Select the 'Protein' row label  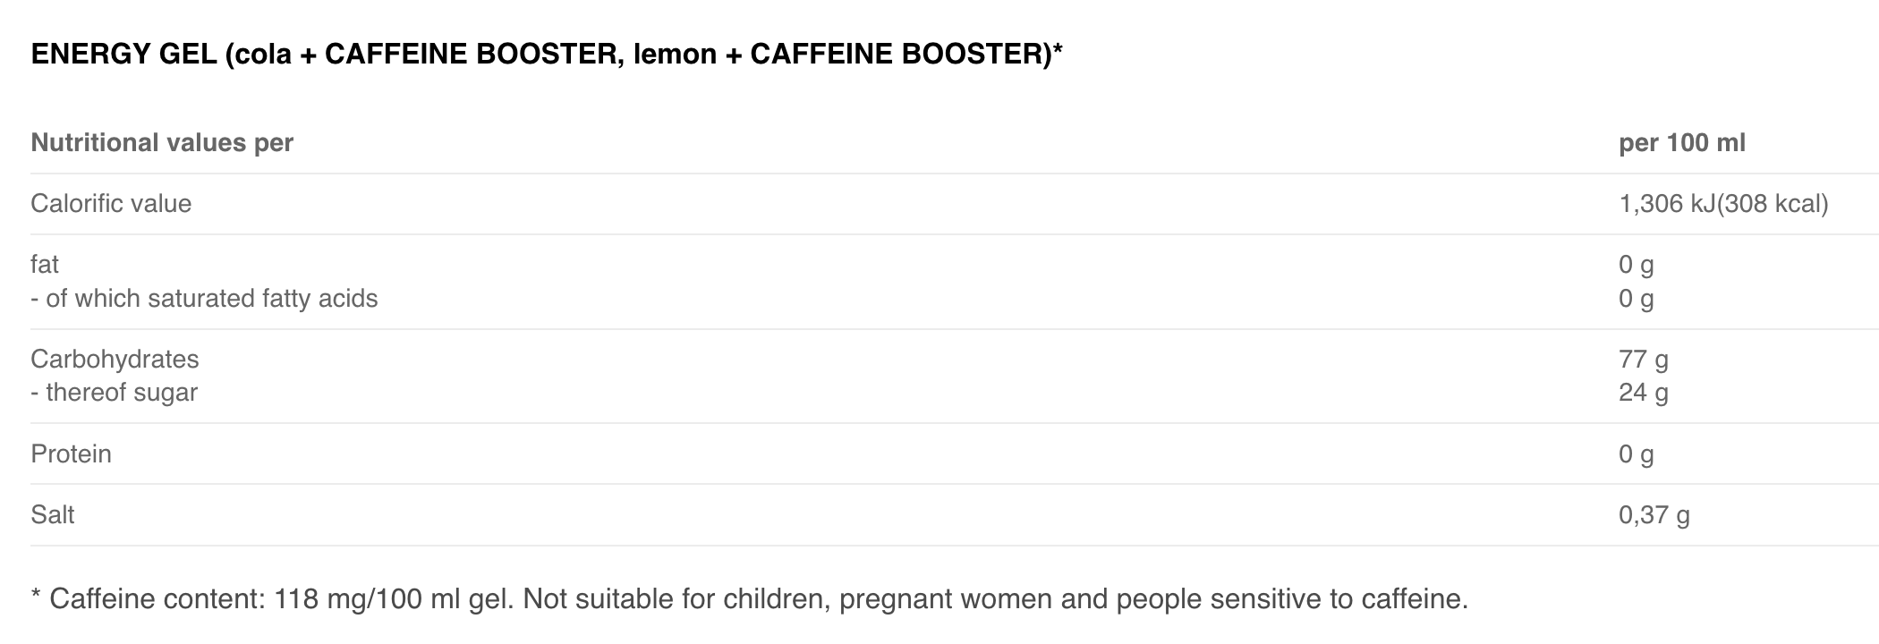coord(71,454)
